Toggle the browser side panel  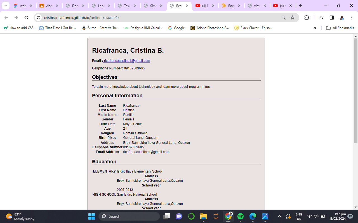coord(332,18)
